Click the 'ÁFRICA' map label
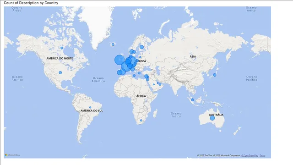This screenshot has width=293, height=165. (141, 96)
